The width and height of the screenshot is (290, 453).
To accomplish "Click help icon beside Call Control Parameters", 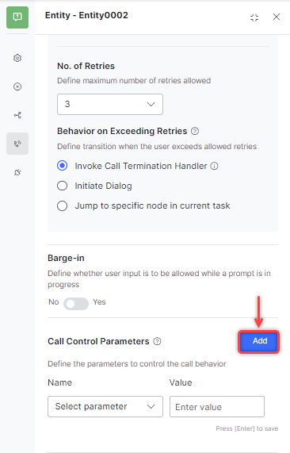I will (x=157, y=341).
